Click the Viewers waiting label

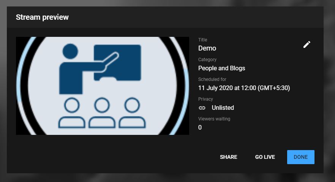tap(214, 119)
